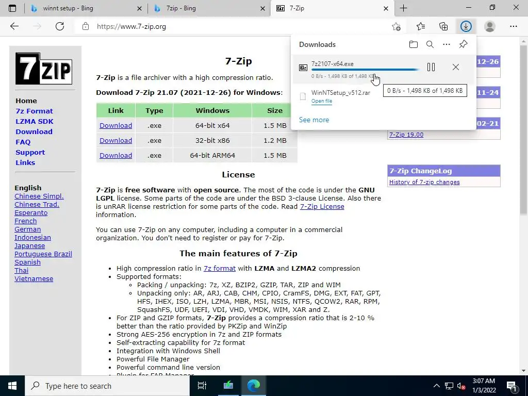
Task: View site information lock icon
Action: tap(86, 26)
